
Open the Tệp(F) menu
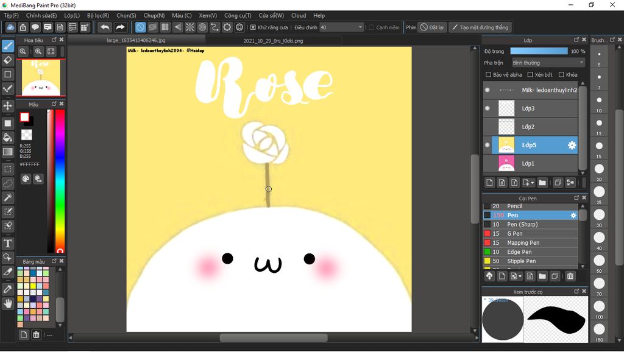coord(11,15)
